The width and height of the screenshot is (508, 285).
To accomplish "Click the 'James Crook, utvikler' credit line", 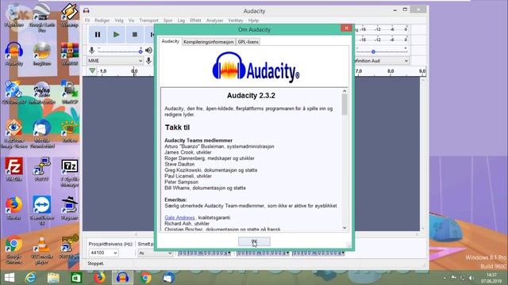I will 188,152.
